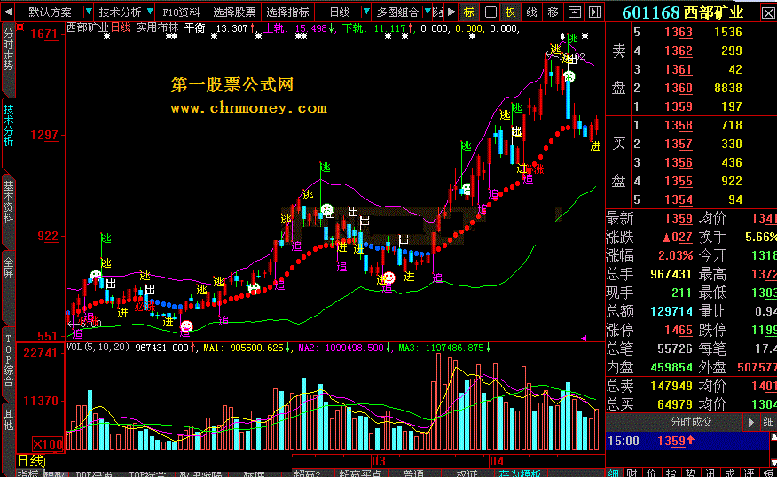Select the 15:00 1359 tick trade row
Viewport: 777px width, 477px height.
(687, 441)
